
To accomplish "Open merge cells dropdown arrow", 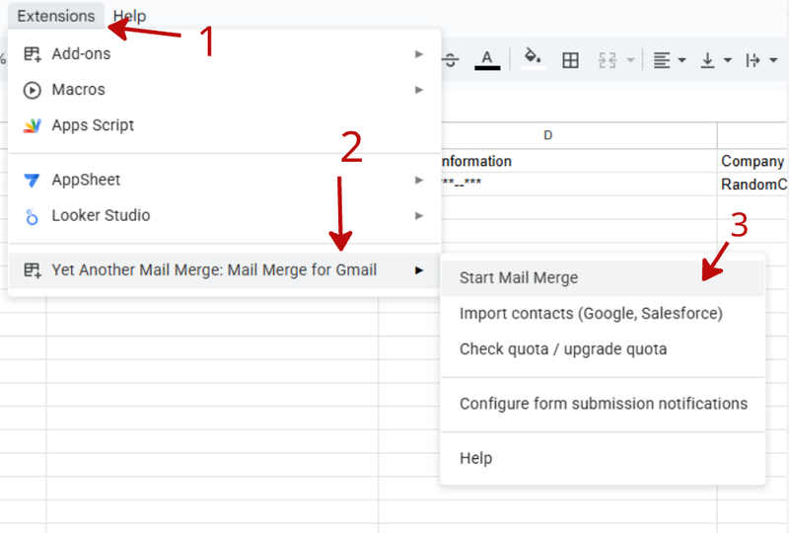I will coord(630,60).
